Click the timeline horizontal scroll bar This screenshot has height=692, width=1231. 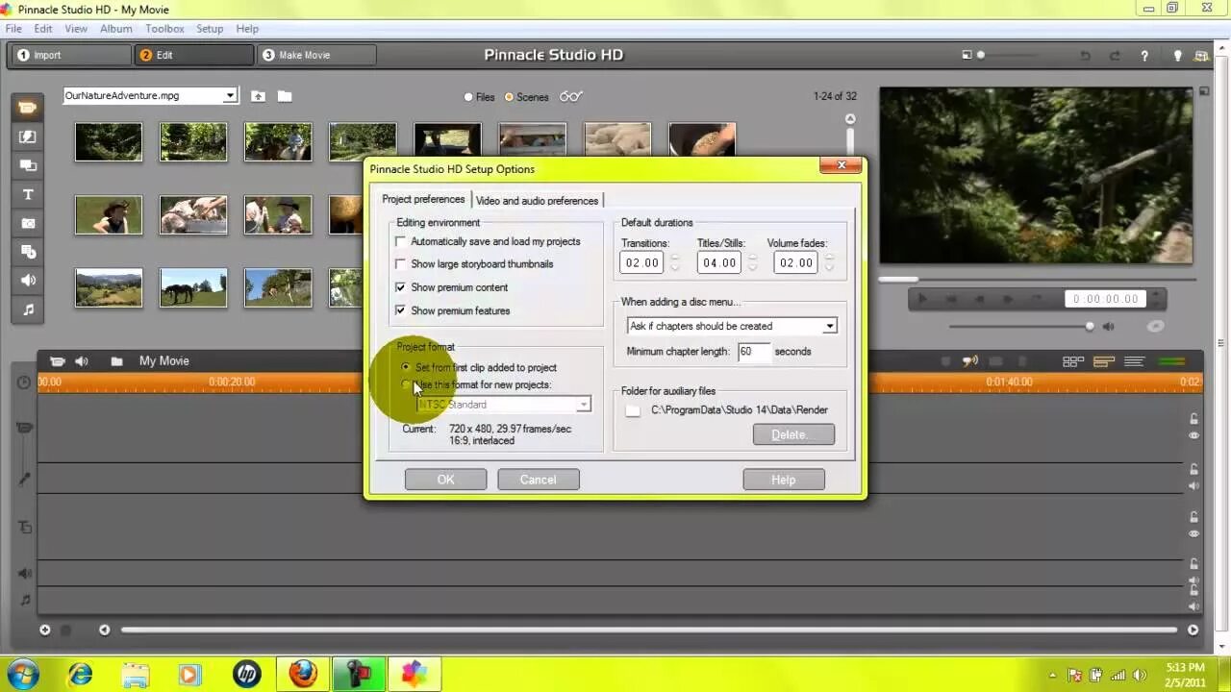pos(649,630)
